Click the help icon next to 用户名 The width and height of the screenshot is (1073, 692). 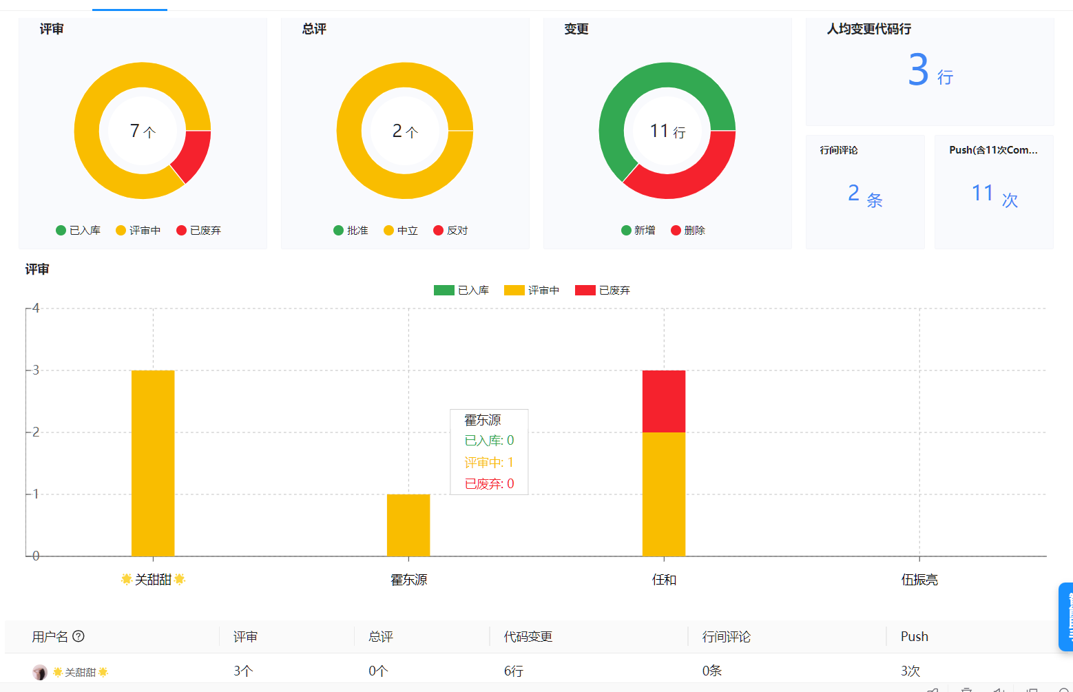point(79,636)
